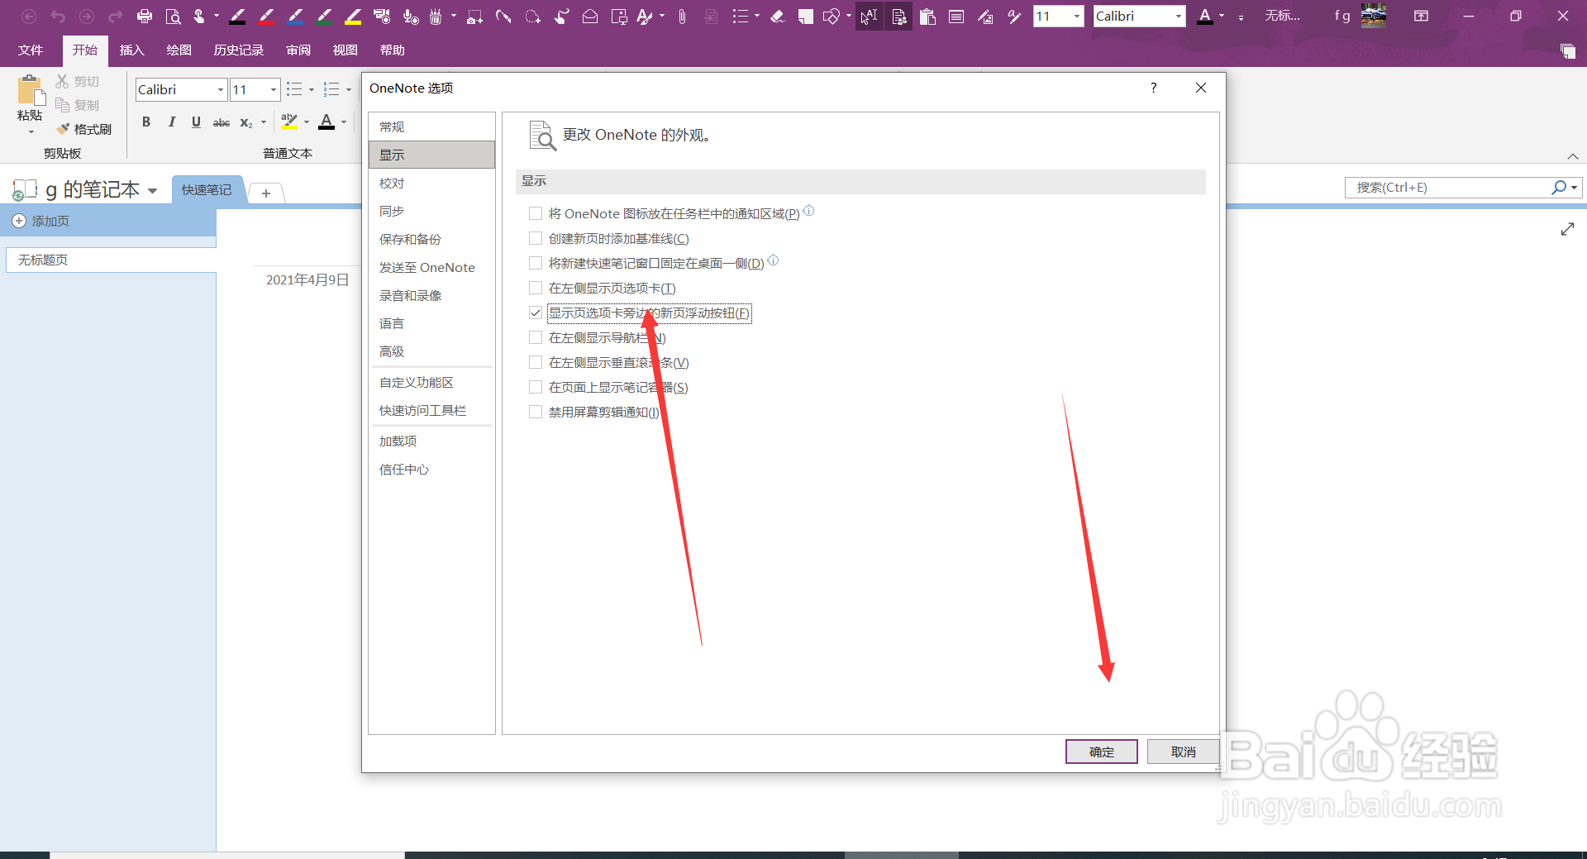
Task: Click the Record Audio microphone icon
Action: (411, 16)
